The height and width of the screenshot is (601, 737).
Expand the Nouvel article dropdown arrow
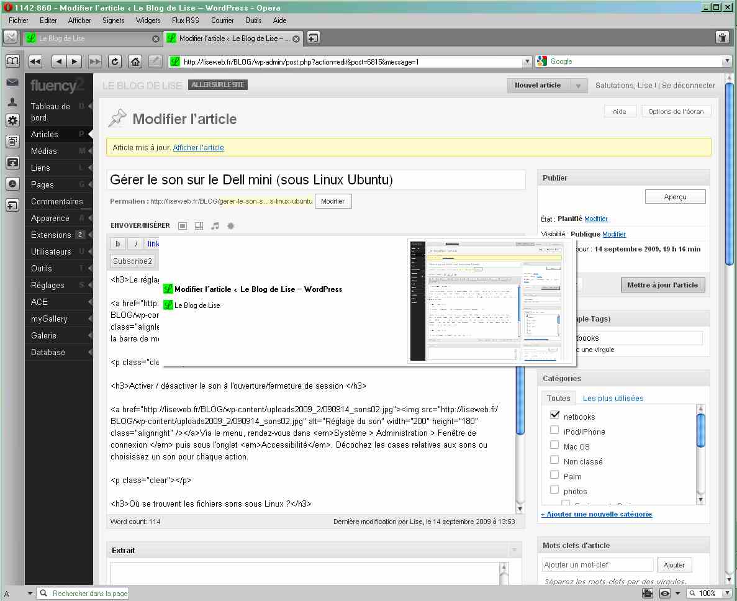(x=578, y=86)
